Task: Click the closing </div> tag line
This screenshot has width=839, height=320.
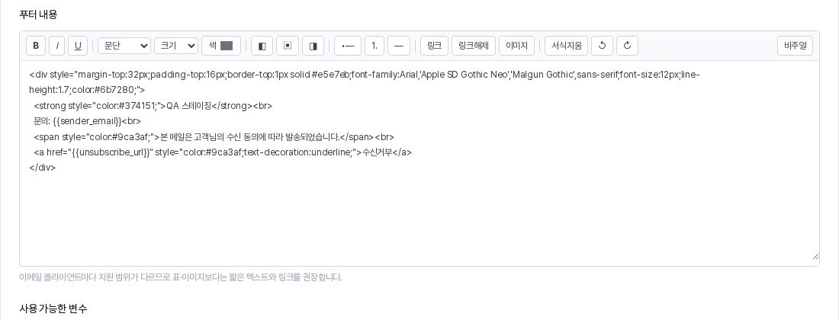Action: click(x=42, y=168)
